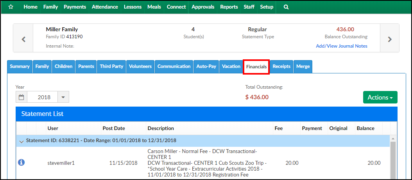Open the Staff menu

coord(249,7)
